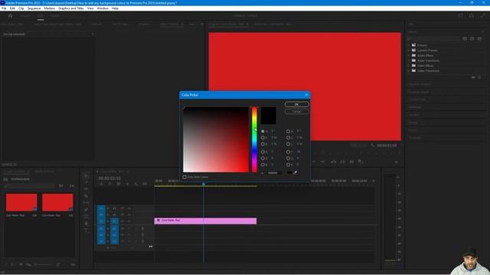Click the Lift button in Program monitor
Viewport: 490px width, 275px height.
334,161
